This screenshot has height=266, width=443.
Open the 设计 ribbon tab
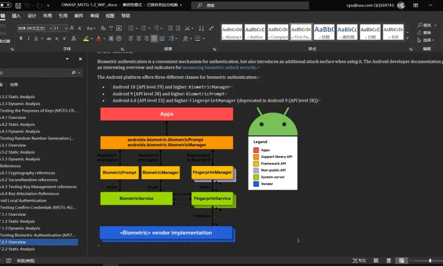coord(32,15)
